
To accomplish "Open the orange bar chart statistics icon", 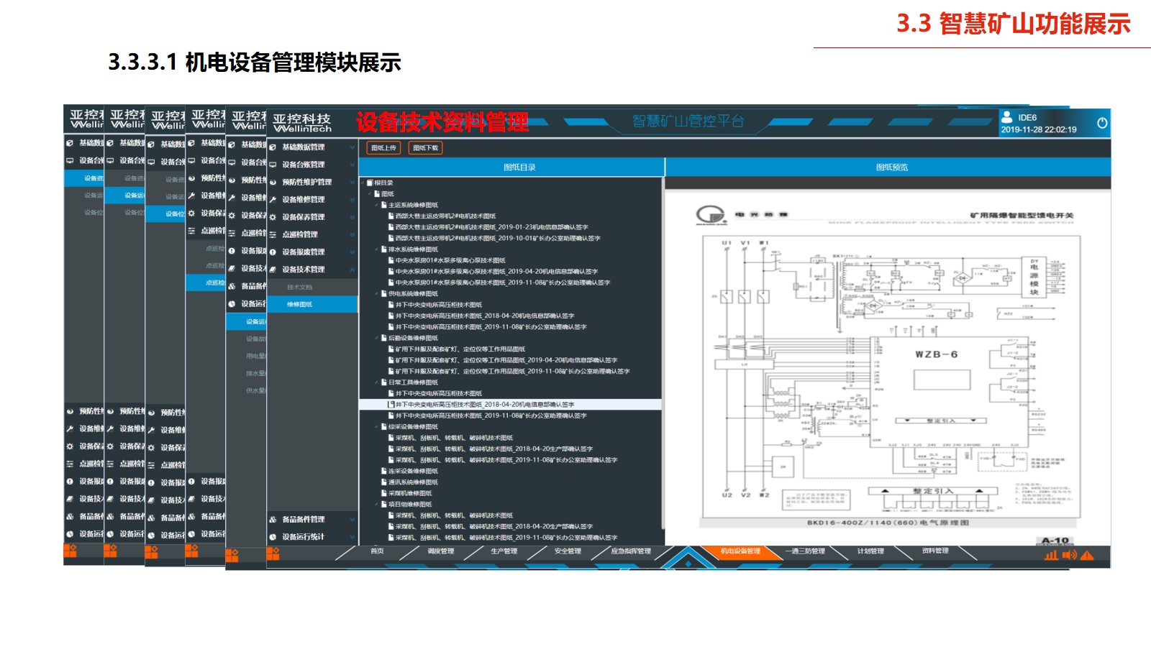I will point(1051,555).
